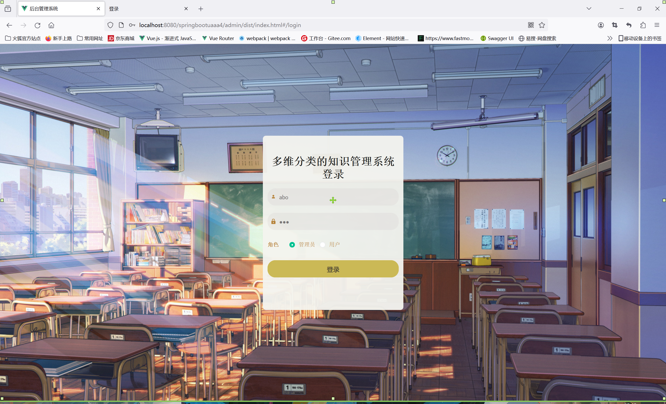Click the screenshot crop toolbar icon
666x404 pixels.
tap(615, 25)
